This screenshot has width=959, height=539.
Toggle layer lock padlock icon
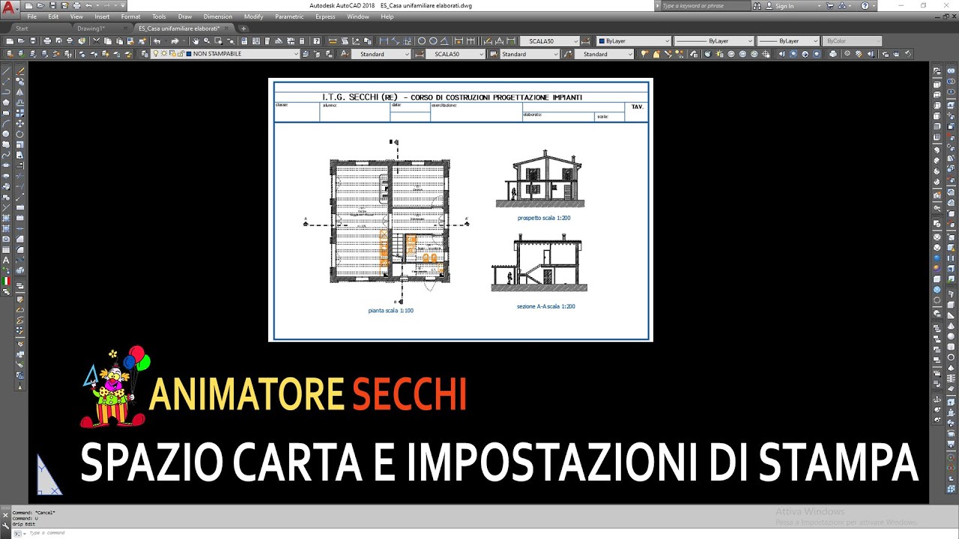pos(180,54)
